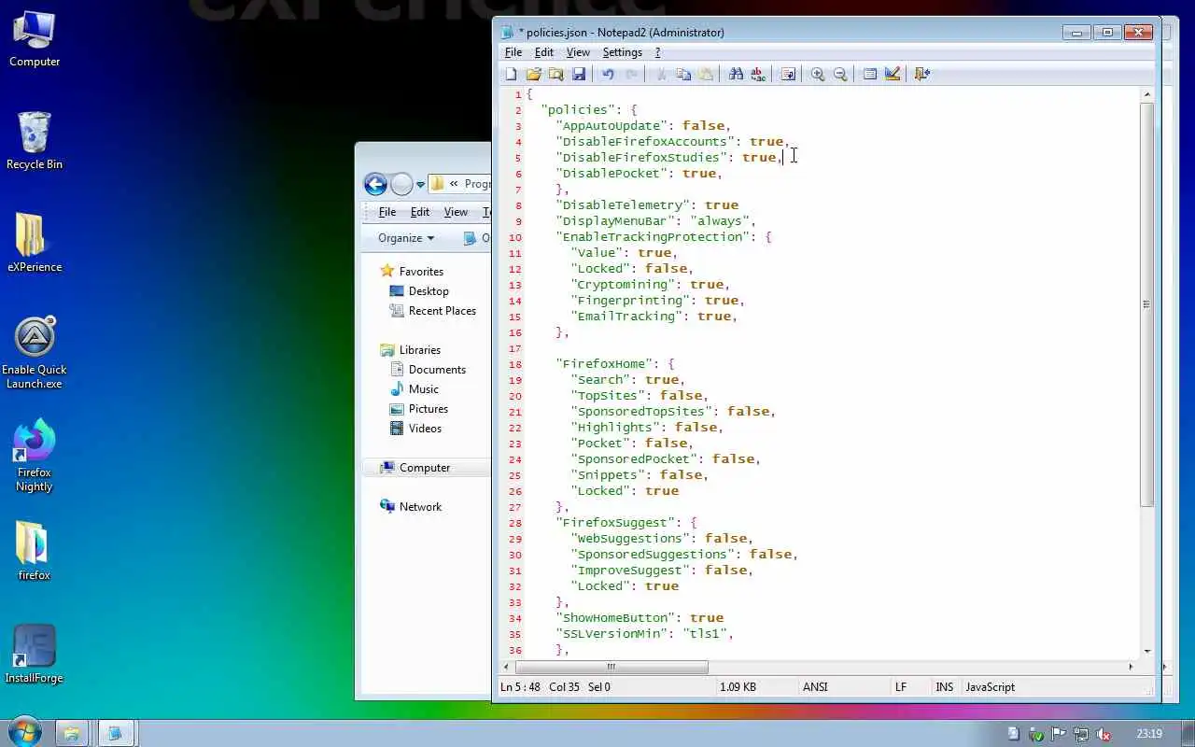Click the Explorer Back navigation arrow
Screen dimensions: 1195x747
coord(375,184)
